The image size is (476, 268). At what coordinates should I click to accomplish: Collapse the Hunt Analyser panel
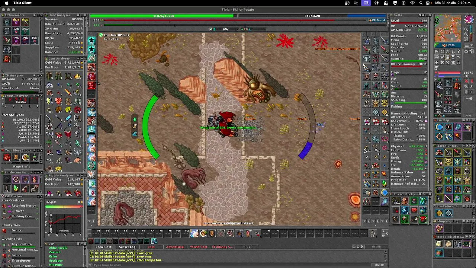coord(82,15)
